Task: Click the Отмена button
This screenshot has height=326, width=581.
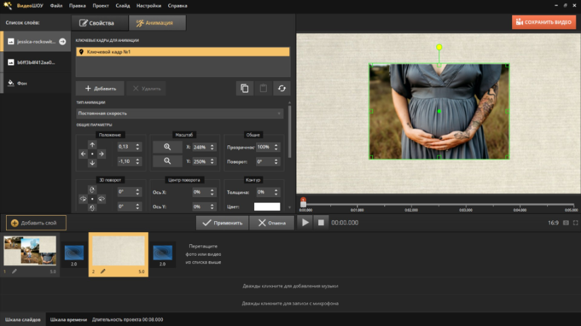Action: coord(272,223)
